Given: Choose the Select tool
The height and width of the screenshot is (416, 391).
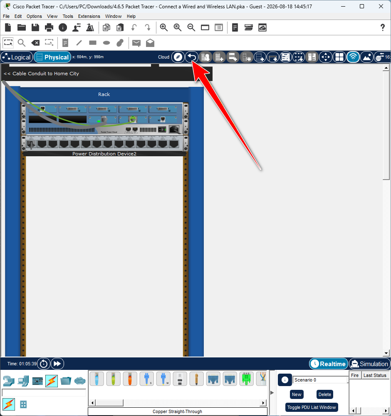Looking at the screenshot, I should [x=8, y=43].
